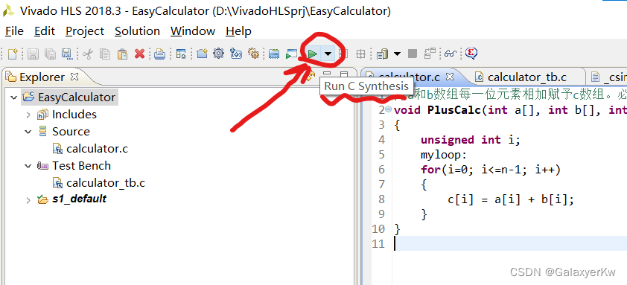The height and width of the screenshot is (285, 627).
Task: Click the red X Delete icon
Action: (x=139, y=54)
